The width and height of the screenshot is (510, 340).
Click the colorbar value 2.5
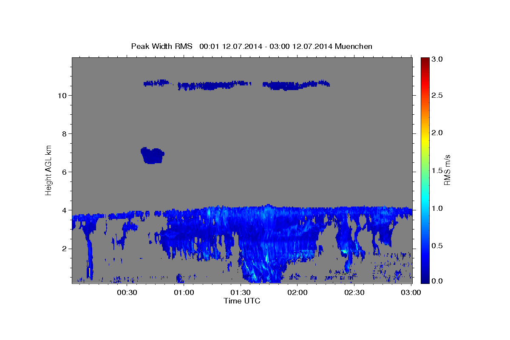click(x=438, y=96)
